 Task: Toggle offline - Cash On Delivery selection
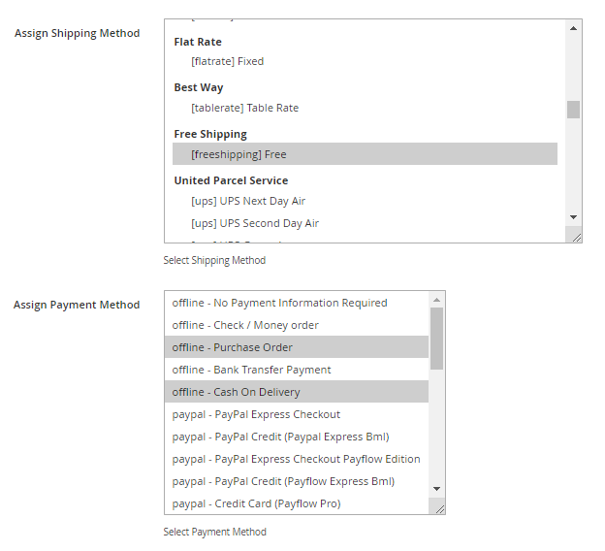[x=237, y=392]
